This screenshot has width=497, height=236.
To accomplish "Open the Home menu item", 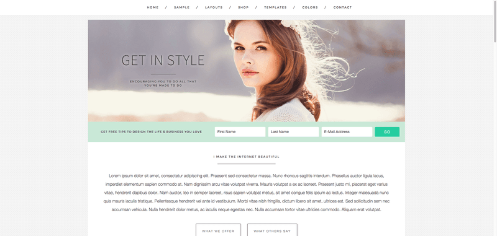I will click(152, 7).
